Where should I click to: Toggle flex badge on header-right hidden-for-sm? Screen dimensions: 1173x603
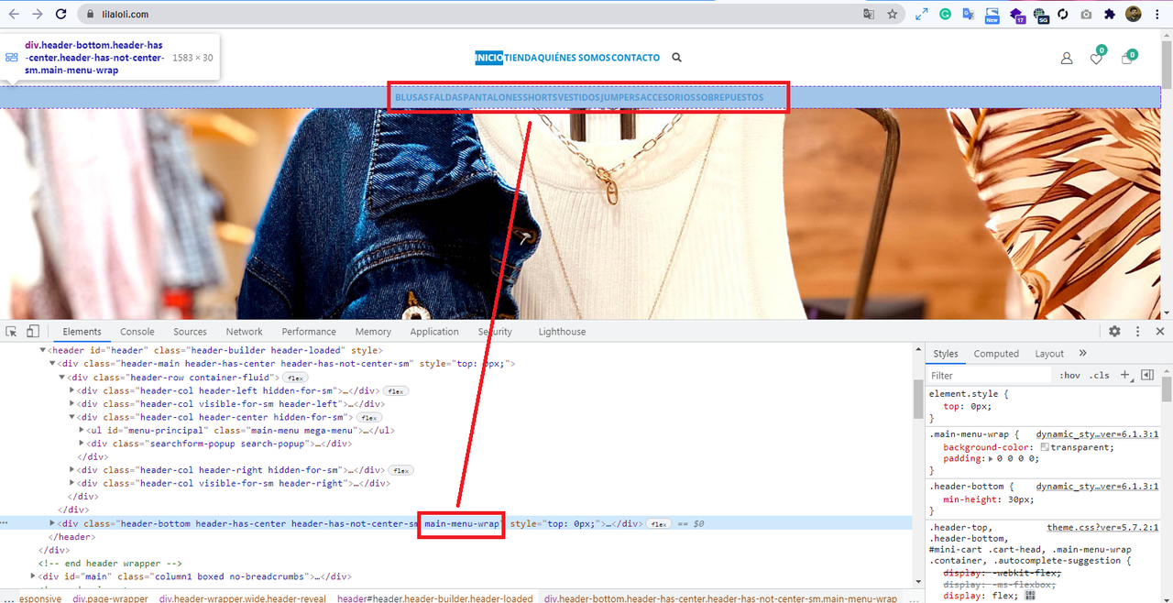(x=400, y=470)
